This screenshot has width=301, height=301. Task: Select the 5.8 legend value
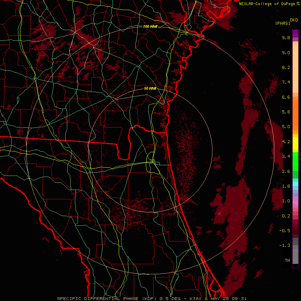click(x=286, y=112)
